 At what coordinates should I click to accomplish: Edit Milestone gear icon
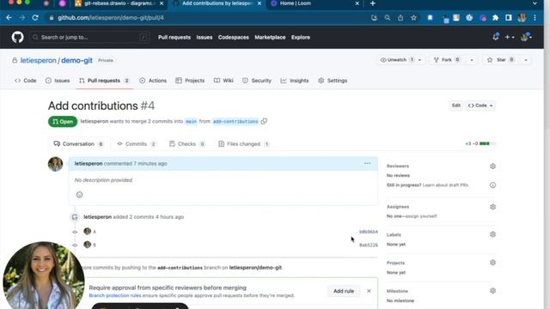pyautogui.click(x=492, y=291)
